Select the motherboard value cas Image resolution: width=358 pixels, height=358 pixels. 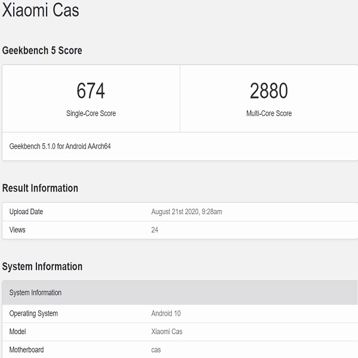click(156, 350)
